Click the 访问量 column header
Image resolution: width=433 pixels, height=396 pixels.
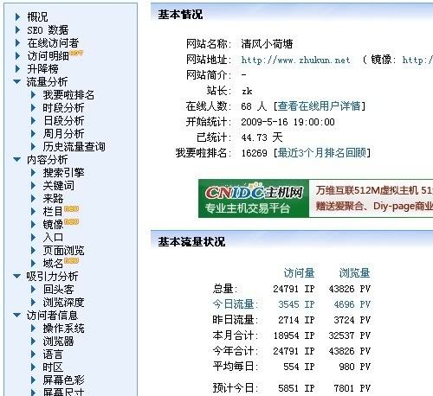[299, 272]
